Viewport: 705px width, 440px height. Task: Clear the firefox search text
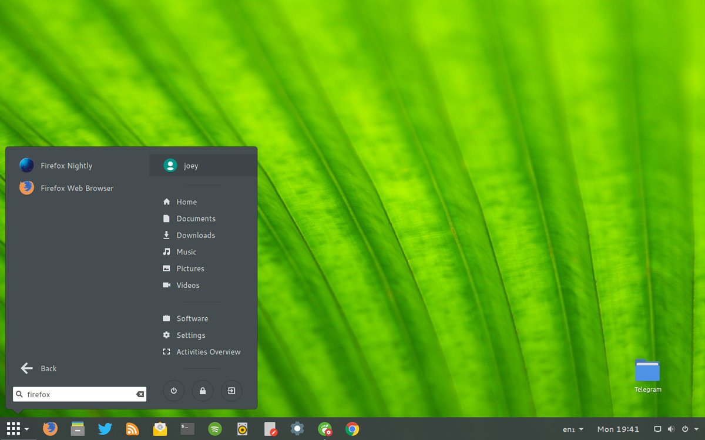click(x=140, y=394)
